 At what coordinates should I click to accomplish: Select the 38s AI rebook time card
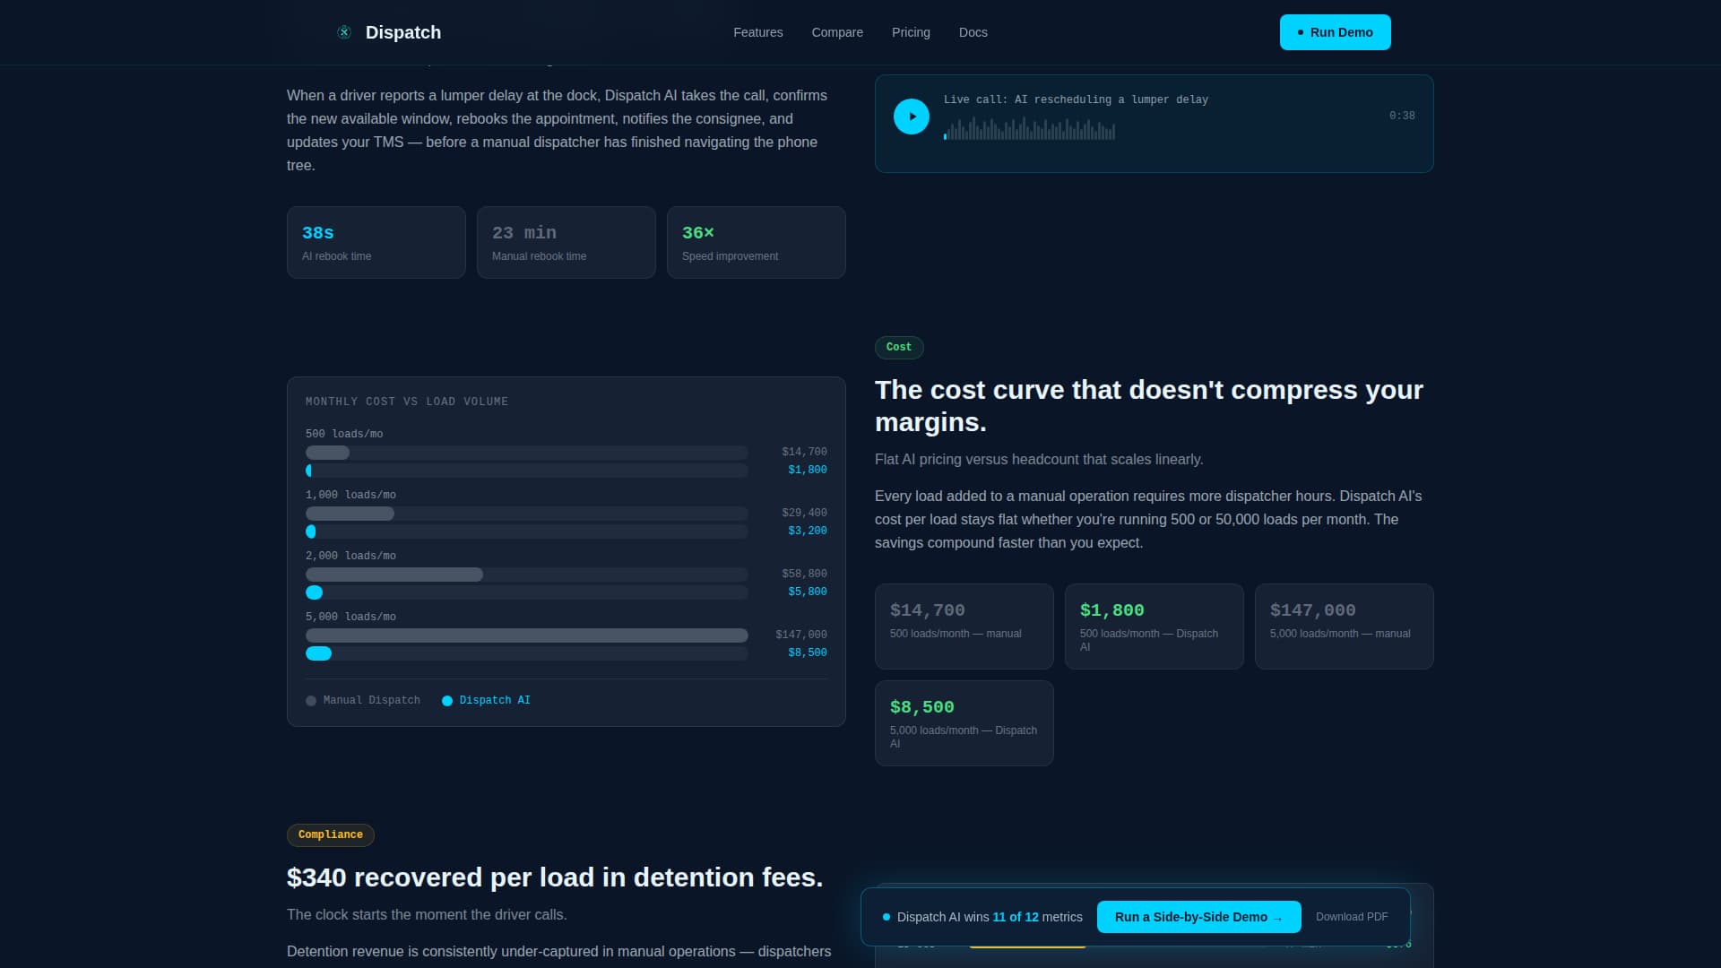[376, 243]
